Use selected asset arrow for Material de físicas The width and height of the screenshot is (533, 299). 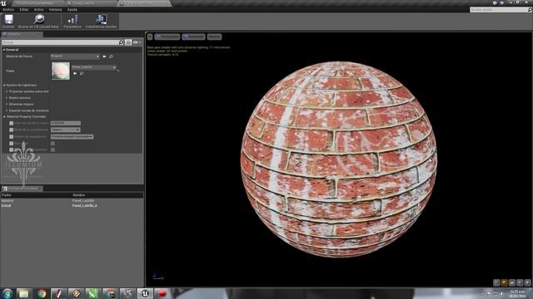click(x=104, y=56)
